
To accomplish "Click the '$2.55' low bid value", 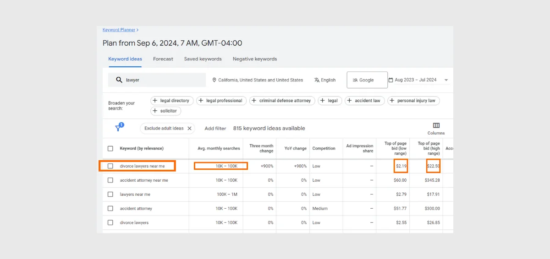I will [x=401, y=223].
